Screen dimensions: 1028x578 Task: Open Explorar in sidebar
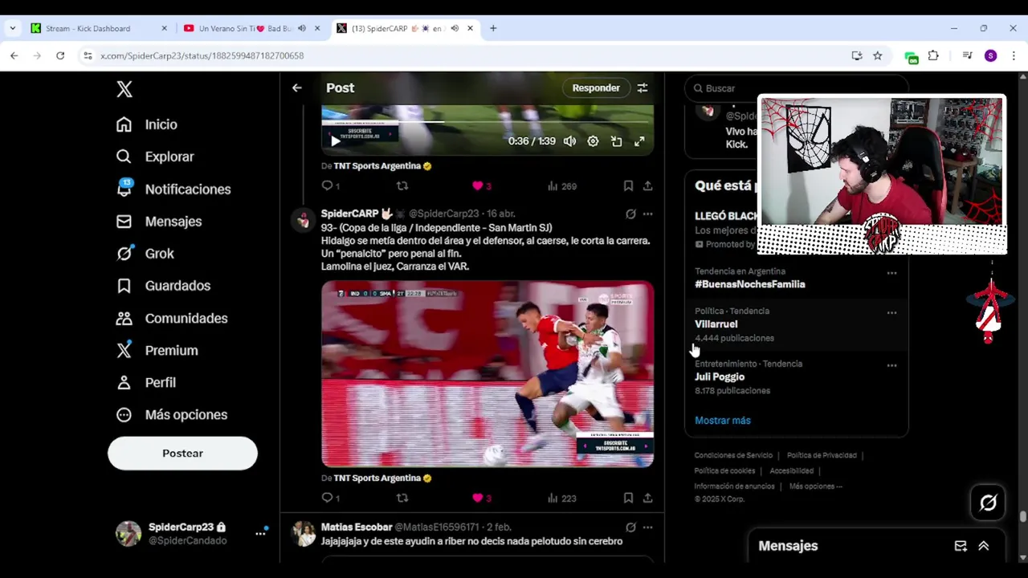[x=155, y=157]
